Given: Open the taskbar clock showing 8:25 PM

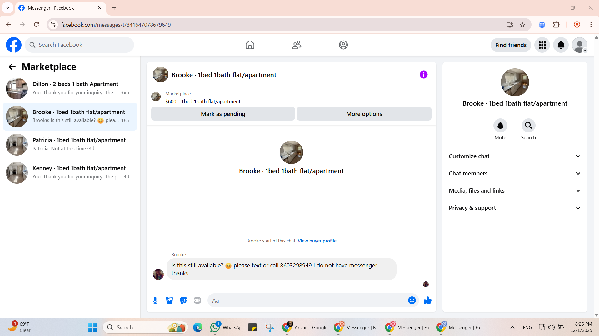Looking at the screenshot, I should click(x=581, y=328).
